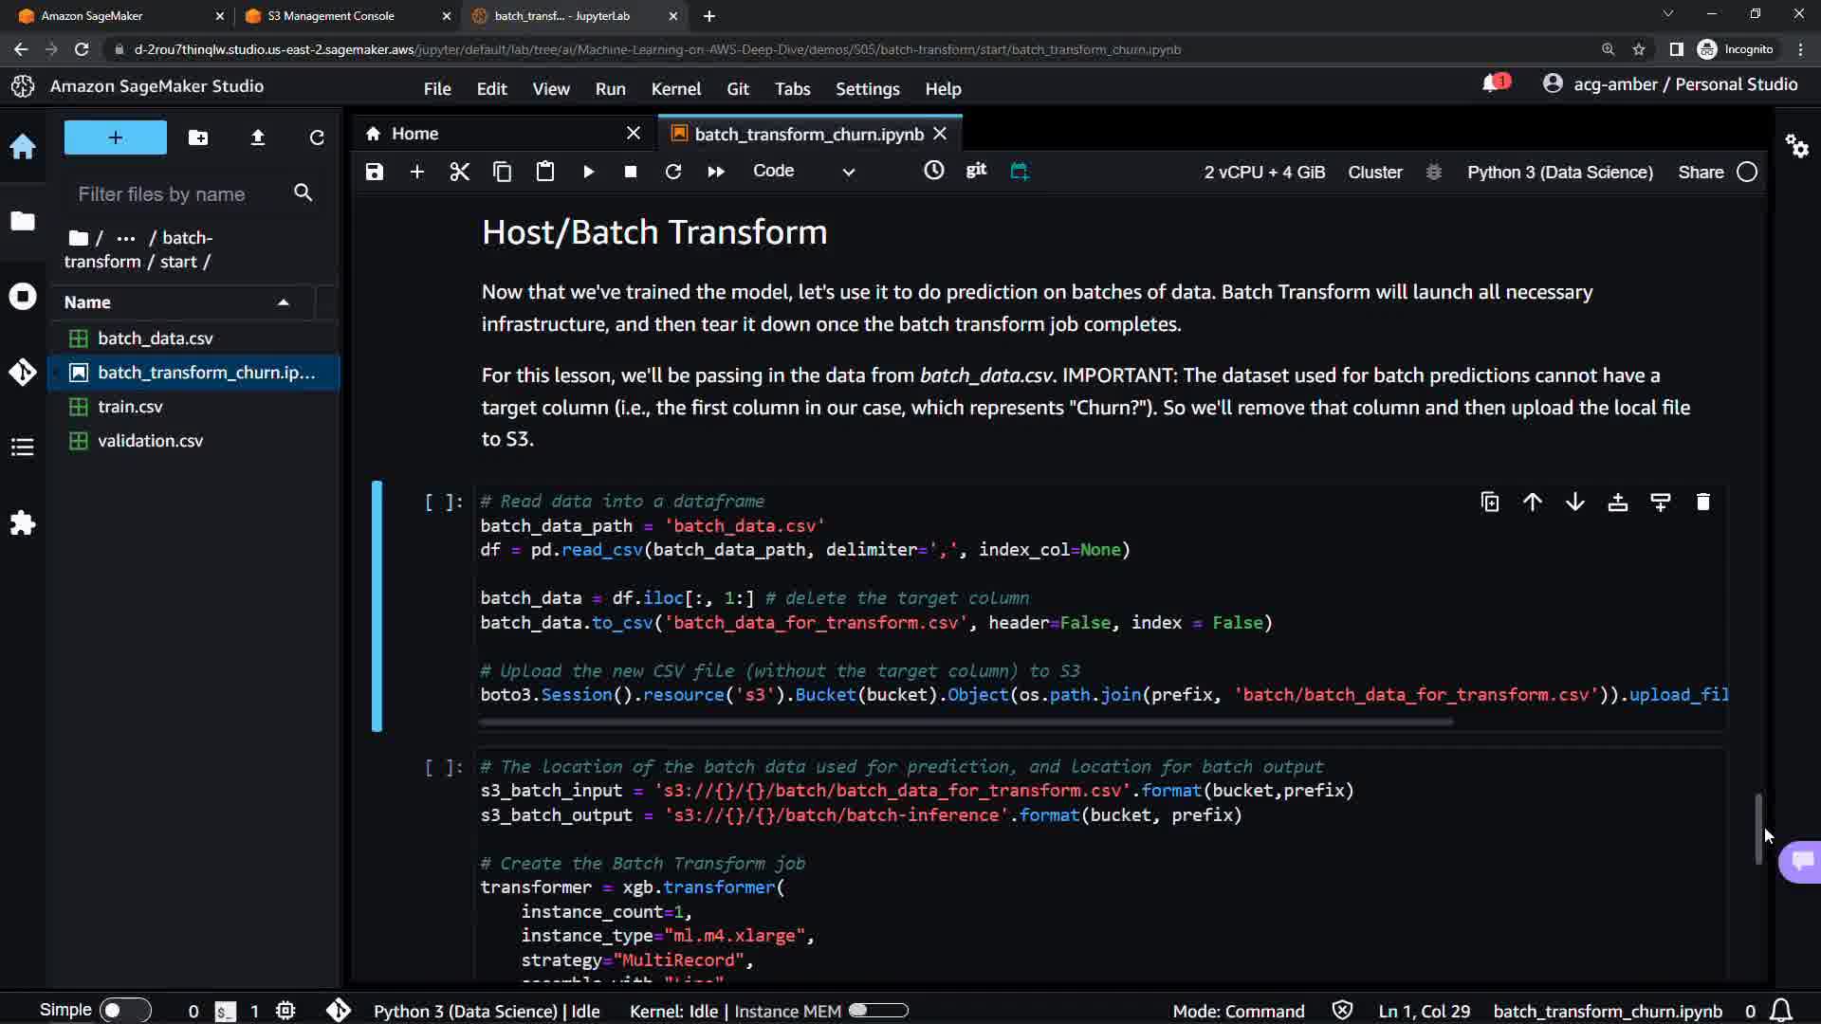Click the git toolbar icon

[976, 170]
